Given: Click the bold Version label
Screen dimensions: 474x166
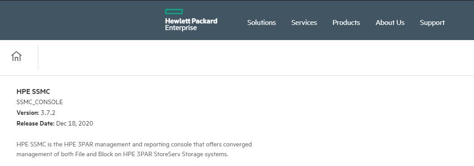Looking at the screenshot, I should (28, 113).
